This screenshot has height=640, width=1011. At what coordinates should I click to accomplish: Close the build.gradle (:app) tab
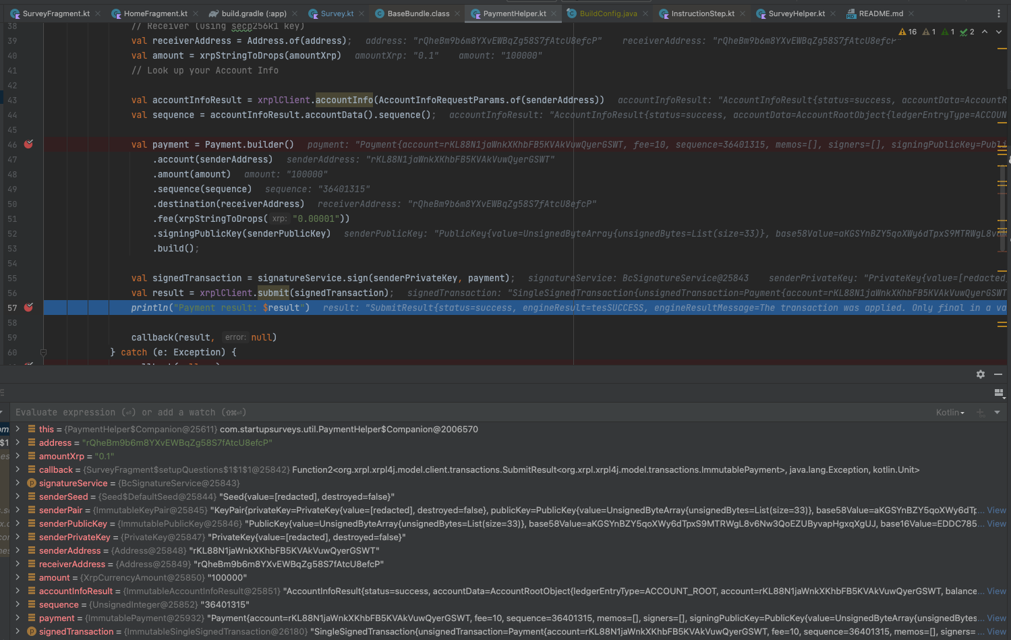click(295, 13)
